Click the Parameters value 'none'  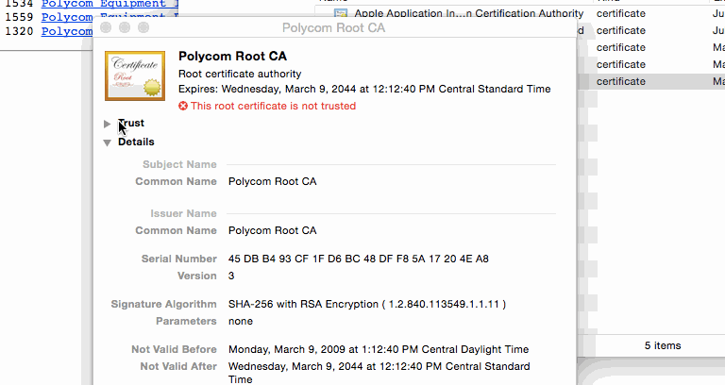click(x=241, y=321)
